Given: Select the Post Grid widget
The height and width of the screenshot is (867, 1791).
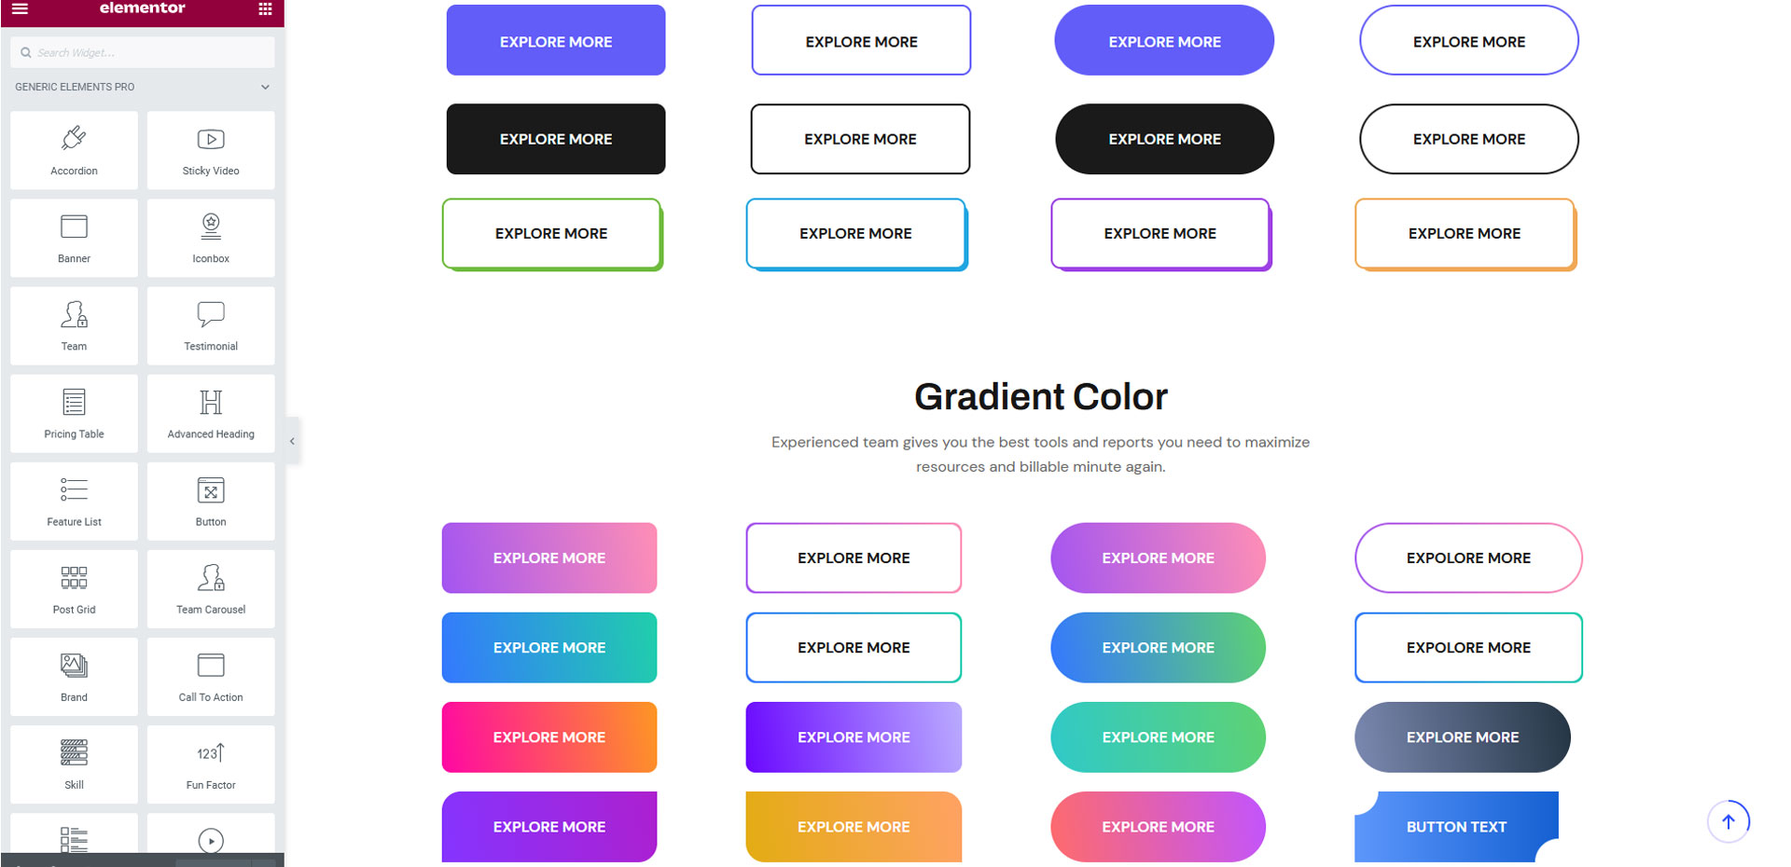Looking at the screenshot, I should 74,588.
